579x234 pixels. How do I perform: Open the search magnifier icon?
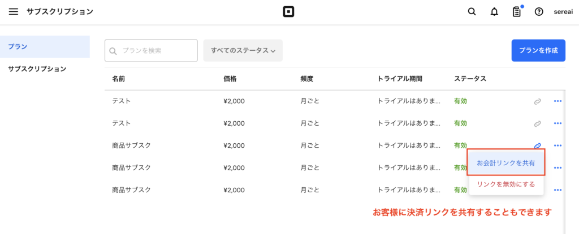point(472,12)
